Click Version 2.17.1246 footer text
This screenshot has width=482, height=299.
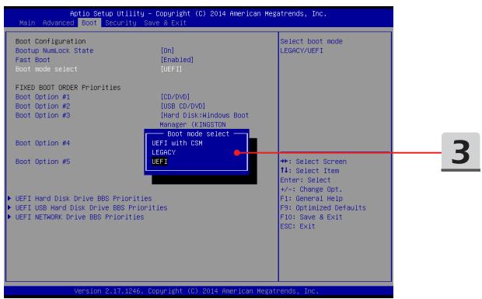[197, 291]
